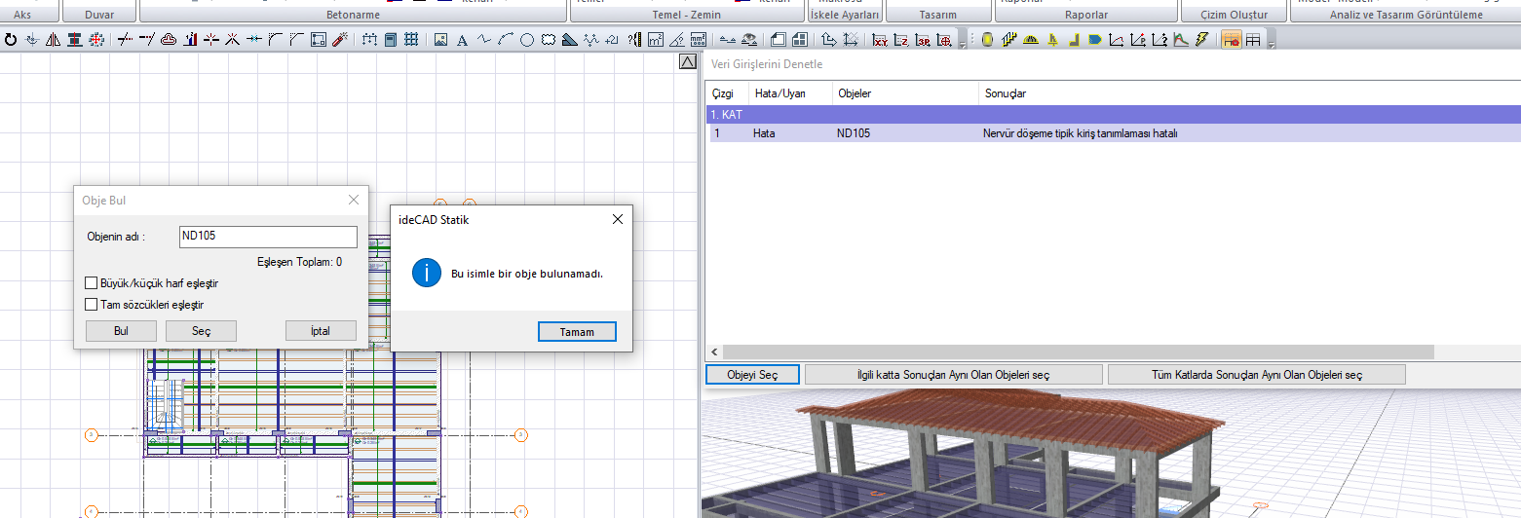Click the blue tag label icon

pos(1094,40)
